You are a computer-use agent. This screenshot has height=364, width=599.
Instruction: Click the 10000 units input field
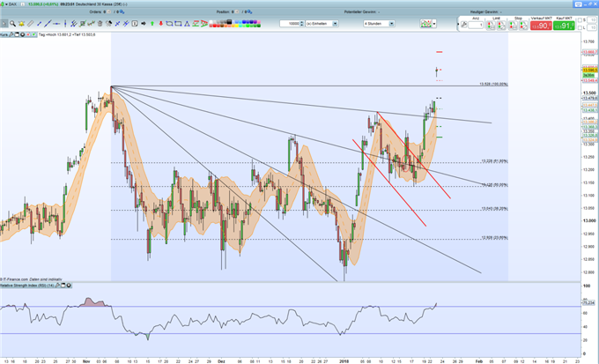289,23
